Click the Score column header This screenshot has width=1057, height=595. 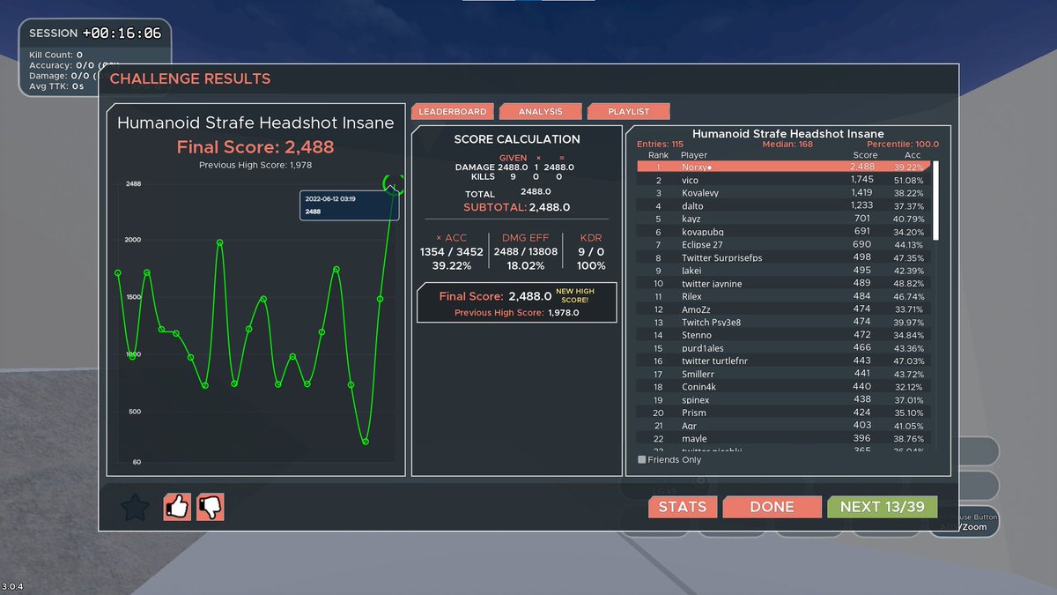(x=865, y=155)
